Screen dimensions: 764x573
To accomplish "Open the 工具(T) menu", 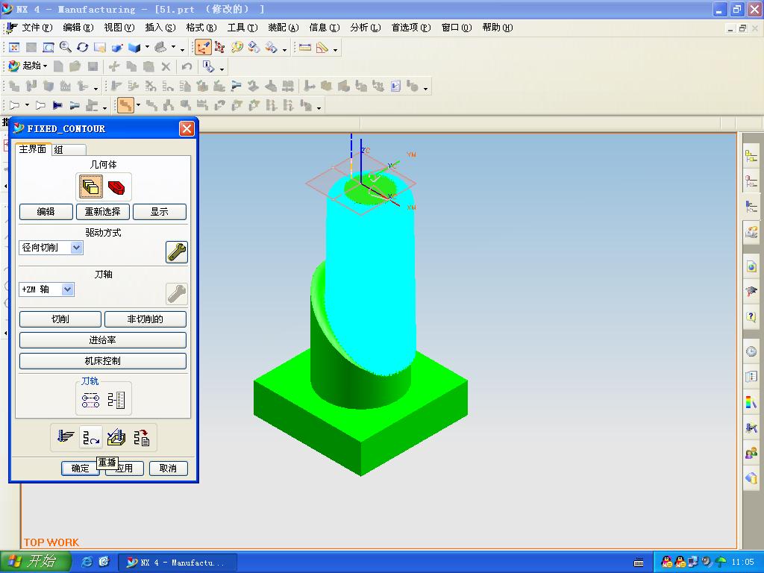I will pyautogui.click(x=242, y=28).
